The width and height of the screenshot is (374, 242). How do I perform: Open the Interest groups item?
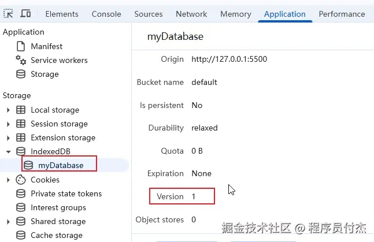(58, 207)
